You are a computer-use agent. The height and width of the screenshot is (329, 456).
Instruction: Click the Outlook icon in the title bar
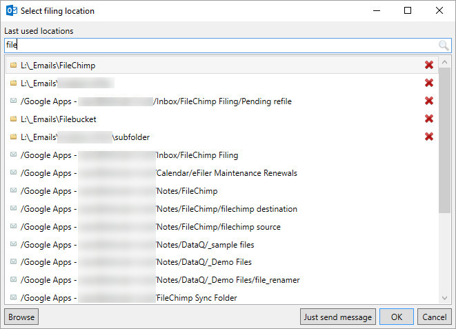pos(12,11)
